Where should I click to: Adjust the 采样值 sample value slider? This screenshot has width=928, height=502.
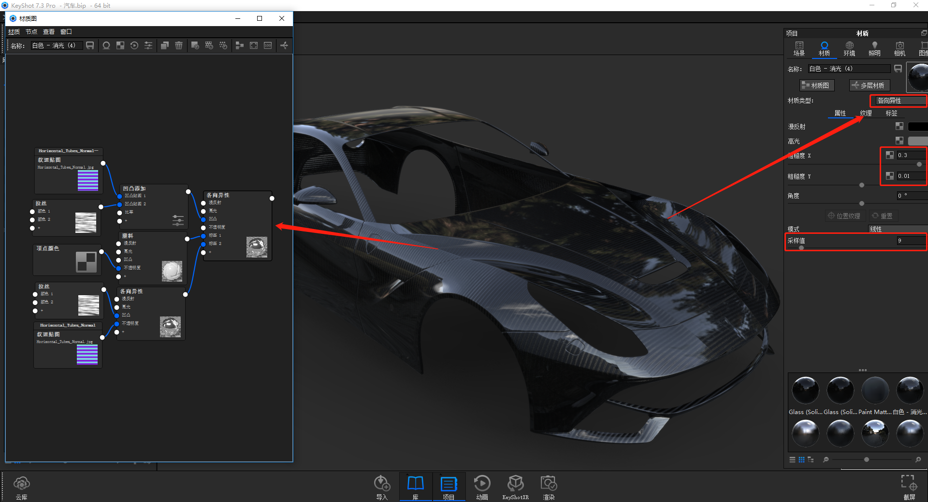coord(801,247)
